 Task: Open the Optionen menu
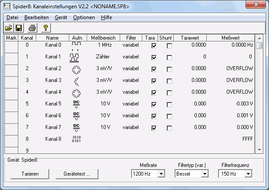point(84,17)
